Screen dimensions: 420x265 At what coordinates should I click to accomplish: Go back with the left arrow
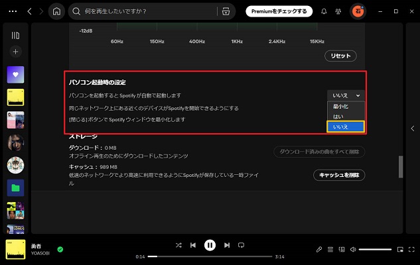point(29,11)
